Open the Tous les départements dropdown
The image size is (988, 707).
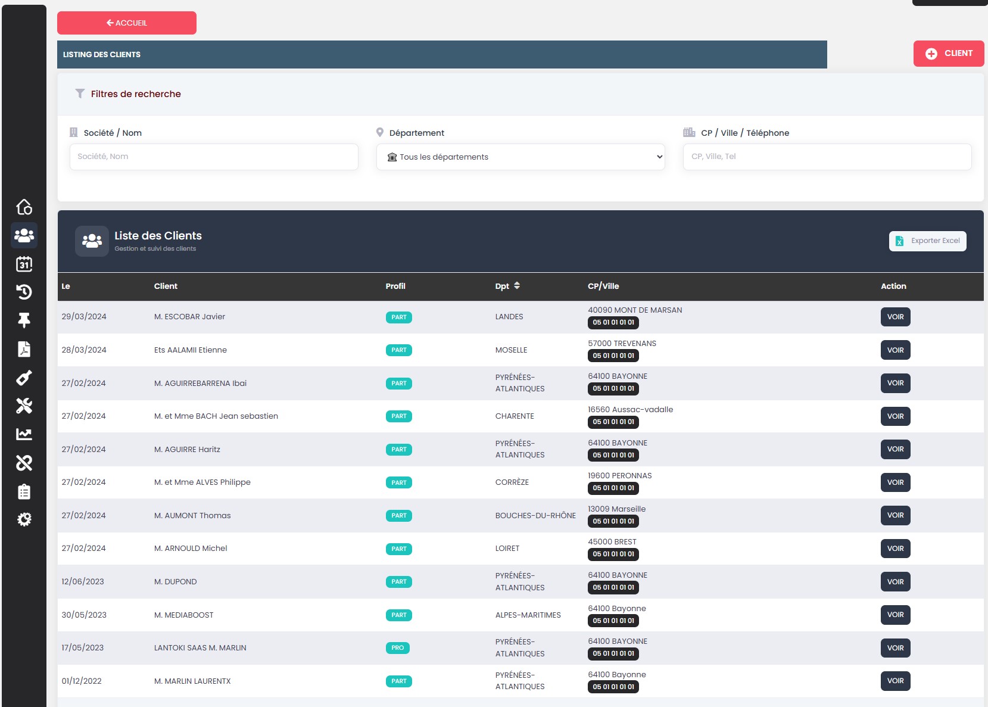pyautogui.click(x=520, y=157)
